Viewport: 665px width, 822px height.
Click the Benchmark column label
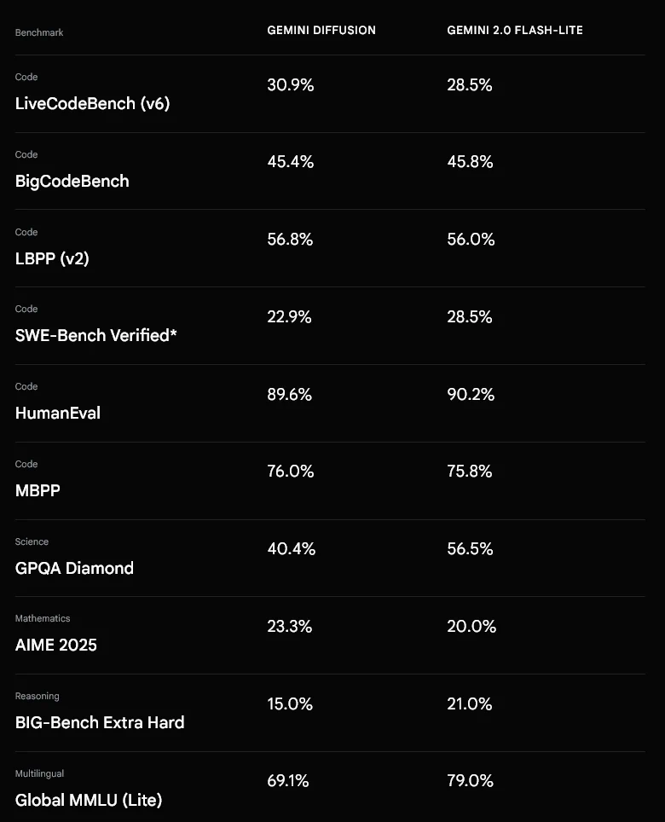(x=39, y=32)
